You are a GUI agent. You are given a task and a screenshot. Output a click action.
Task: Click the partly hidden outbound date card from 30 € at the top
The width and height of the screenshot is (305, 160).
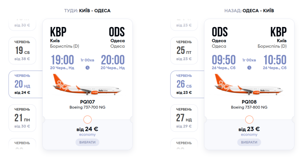pyautogui.click(x=22, y=24)
